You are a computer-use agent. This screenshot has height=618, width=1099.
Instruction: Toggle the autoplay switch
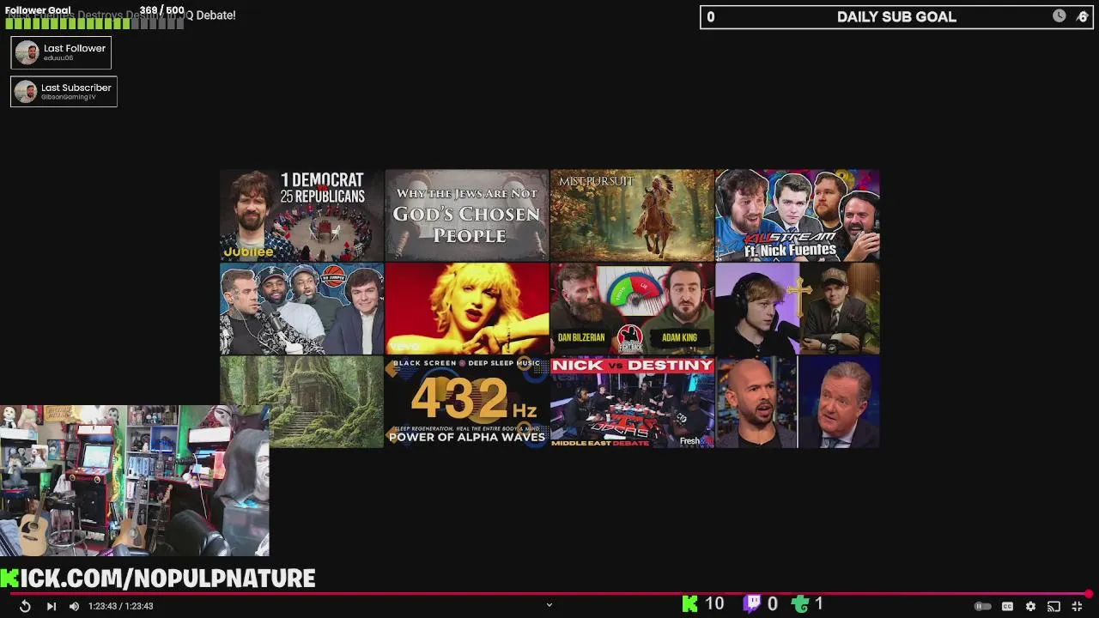[983, 606]
